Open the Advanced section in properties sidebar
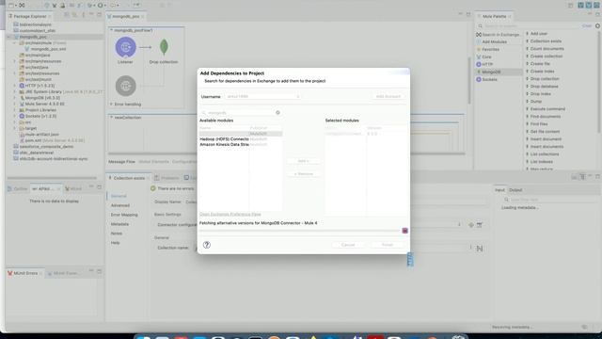Screen dimensions: 602x339 [120, 205]
